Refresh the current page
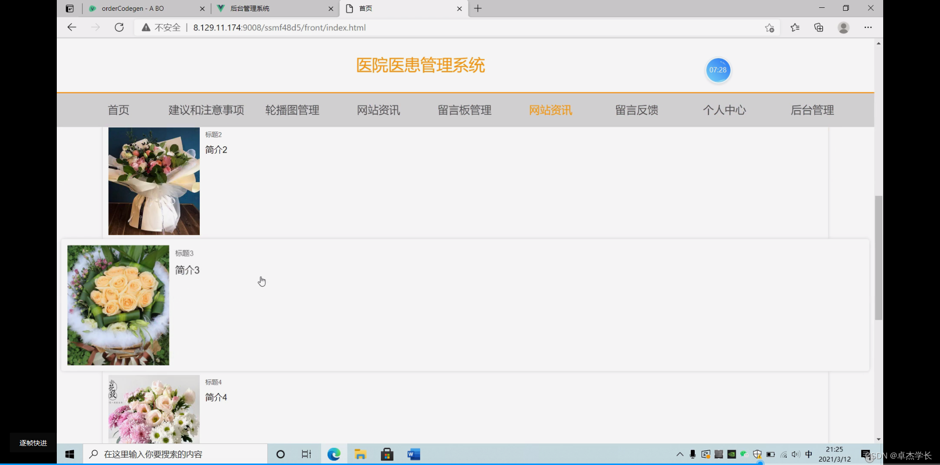The width and height of the screenshot is (940, 465). coord(119,27)
